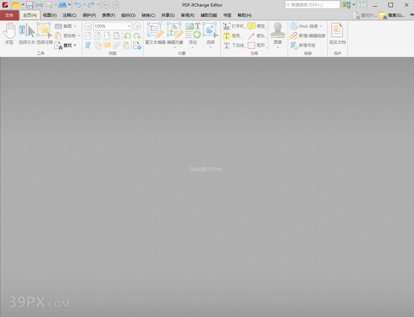Switch to the Form (表单(F)) tab
Image resolution: width=414 pixels, height=317 pixels.
pos(109,15)
